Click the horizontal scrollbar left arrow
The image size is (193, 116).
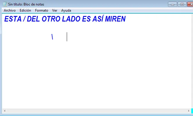5,111
